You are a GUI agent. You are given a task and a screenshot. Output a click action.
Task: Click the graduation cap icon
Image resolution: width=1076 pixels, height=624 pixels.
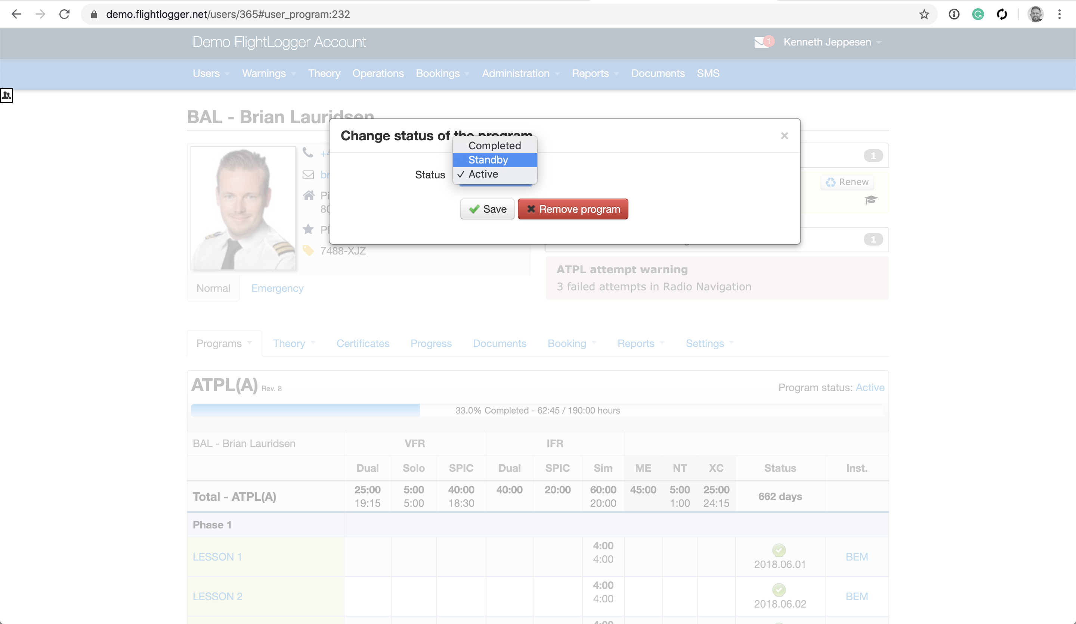pos(871,200)
